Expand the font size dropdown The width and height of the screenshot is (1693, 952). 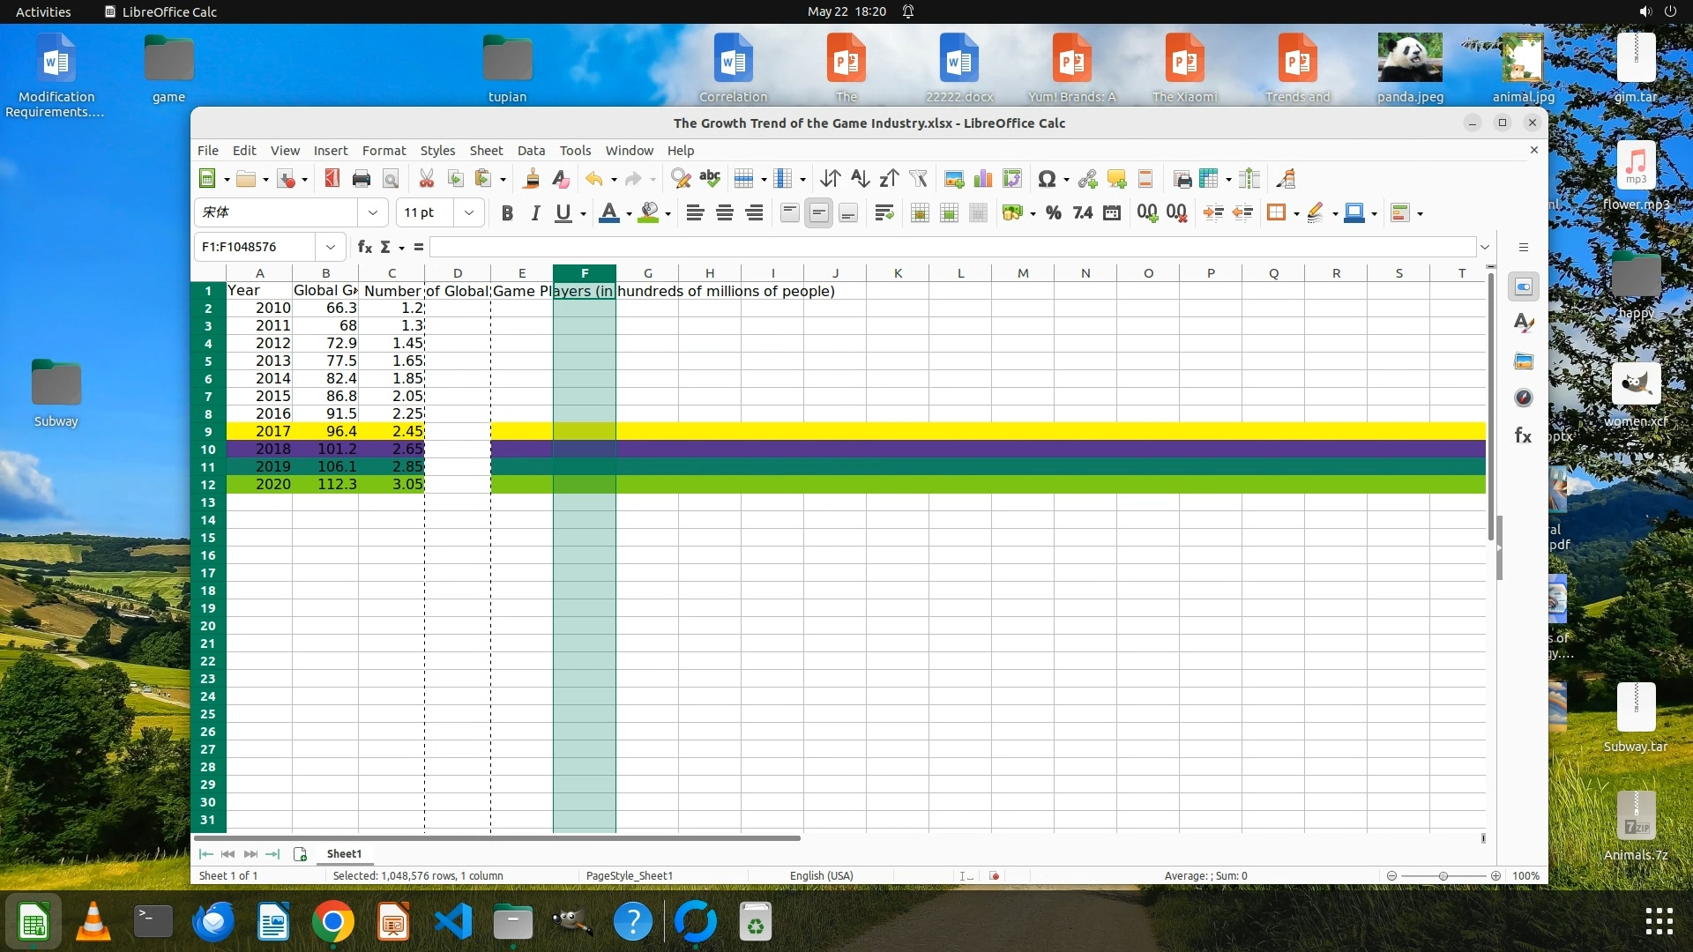[x=469, y=212]
